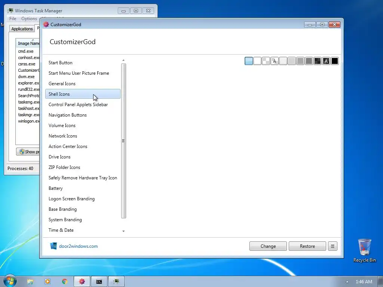Screen dimensions: 383x287
Task: Click the Change button
Action: [x=268, y=246]
